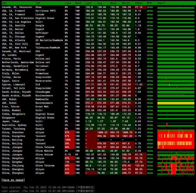This screenshot has width=196, height=193.
Task: Click the StDev column header
Action: click(x=139, y=3)
